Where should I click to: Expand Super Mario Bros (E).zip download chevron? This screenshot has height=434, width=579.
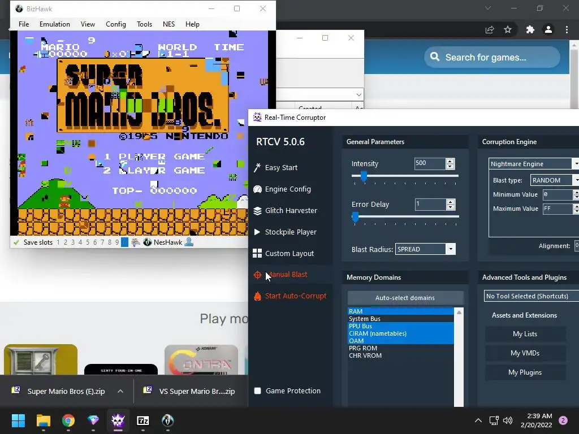[120, 391]
